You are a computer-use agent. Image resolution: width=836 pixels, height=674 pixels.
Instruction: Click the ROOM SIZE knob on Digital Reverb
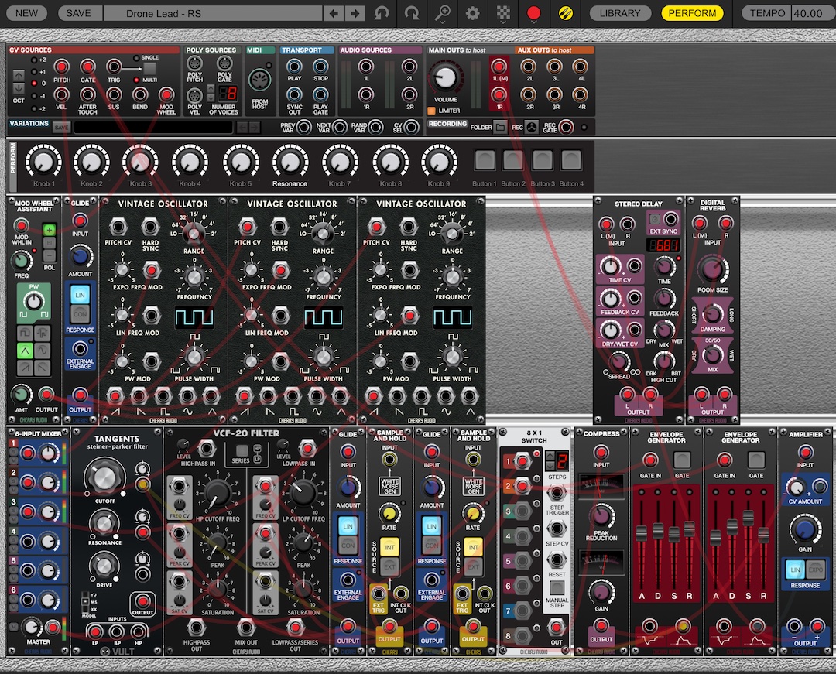[x=712, y=269]
